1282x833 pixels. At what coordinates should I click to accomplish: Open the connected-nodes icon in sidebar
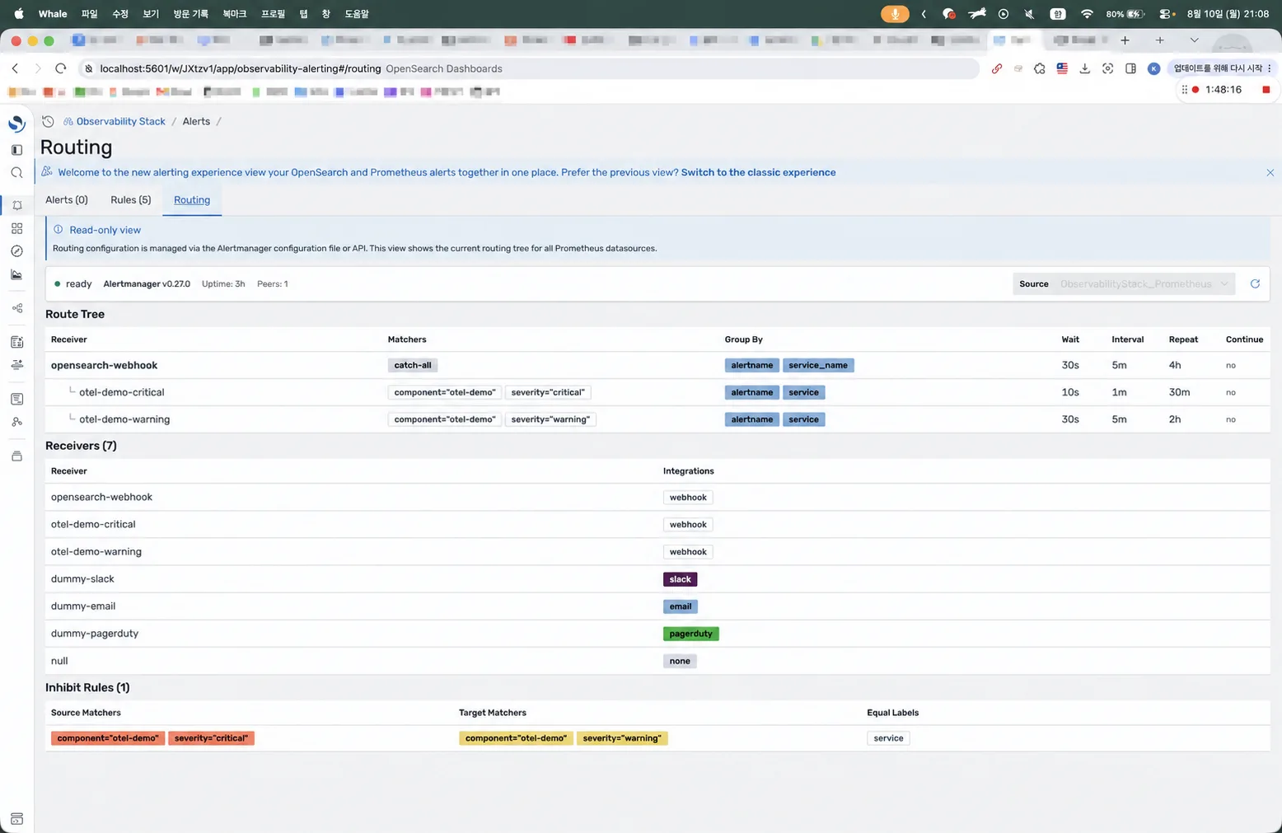tap(16, 308)
